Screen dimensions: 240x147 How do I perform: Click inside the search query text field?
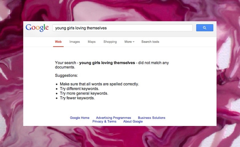pyautogui.click(x=123, y=28)
